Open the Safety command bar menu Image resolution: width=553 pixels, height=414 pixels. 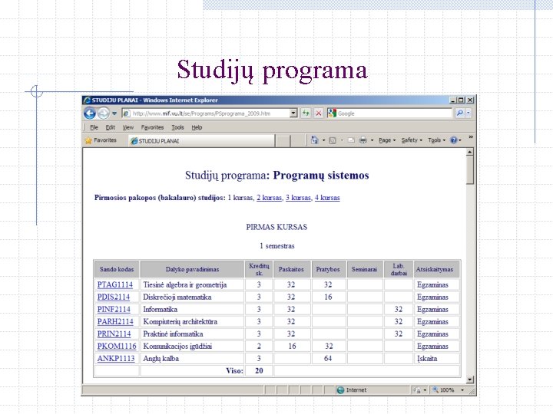coord(412,140)
